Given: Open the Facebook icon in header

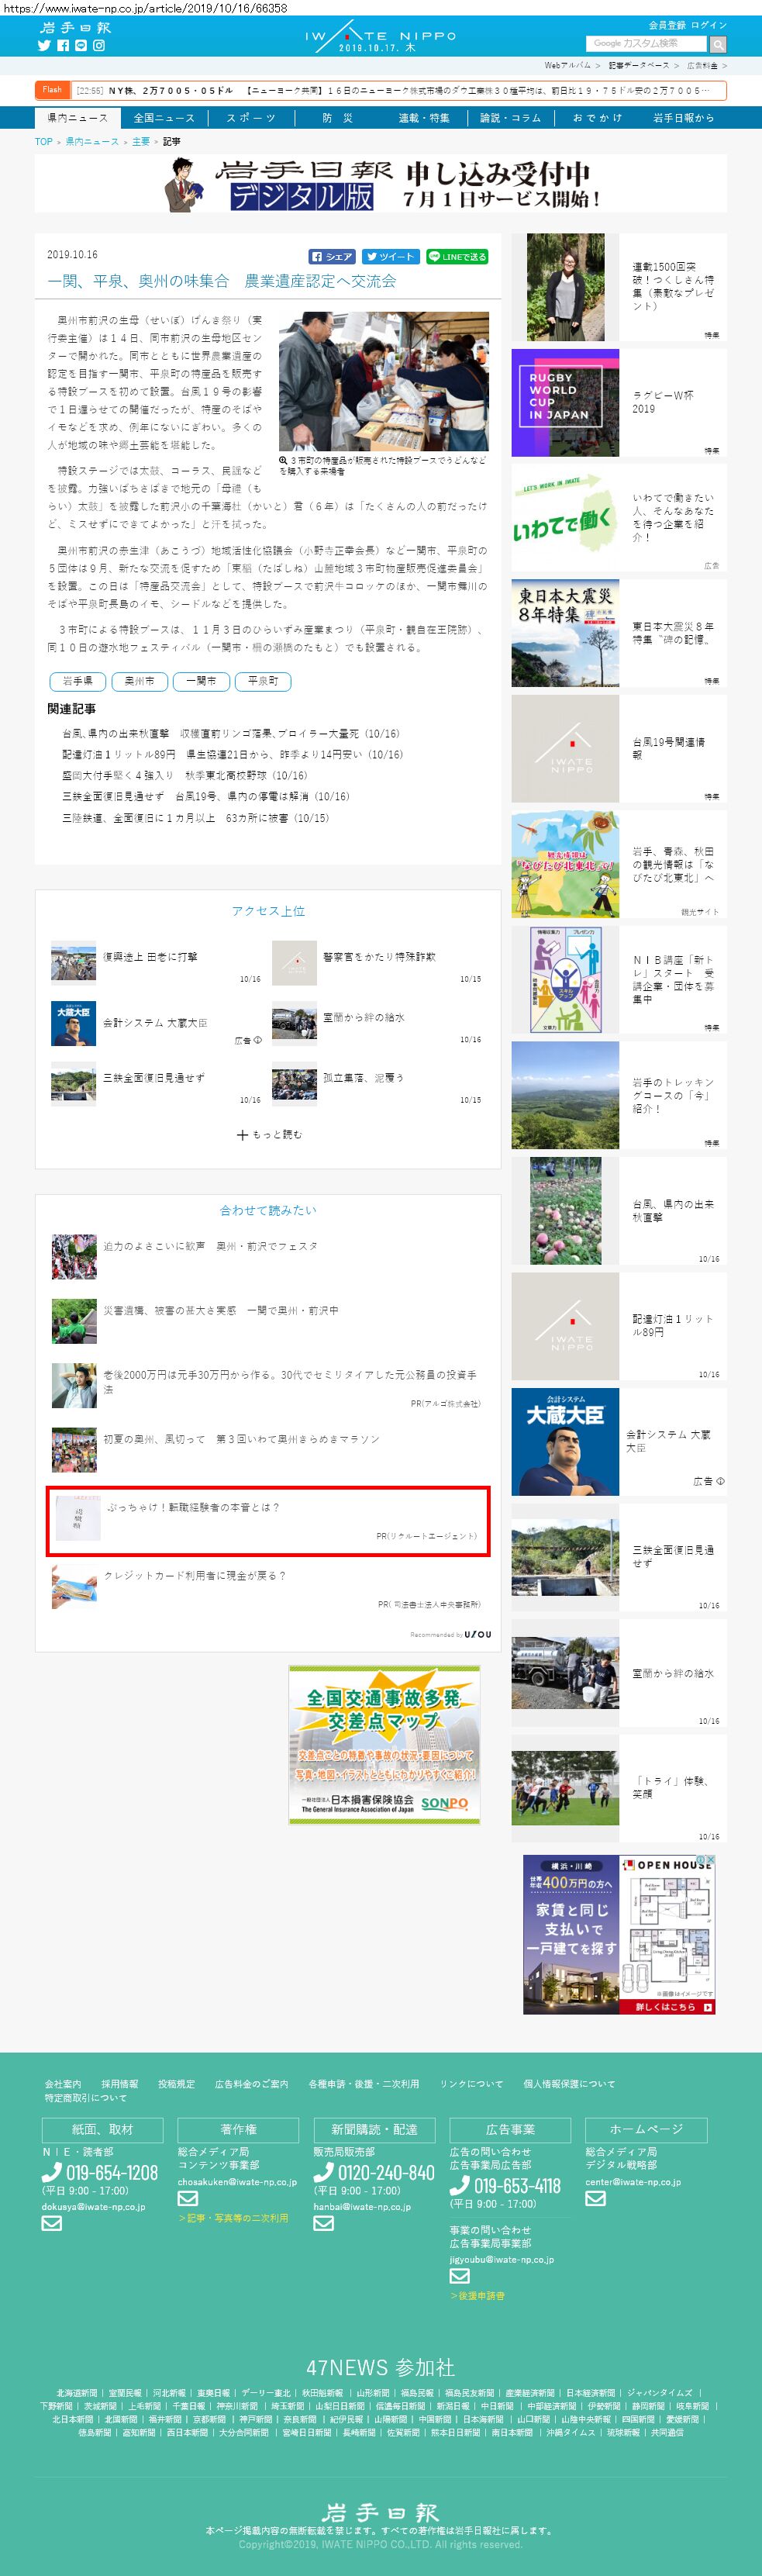Looking at the screenshot, I should pyautogui.click(x=63, y=45).
